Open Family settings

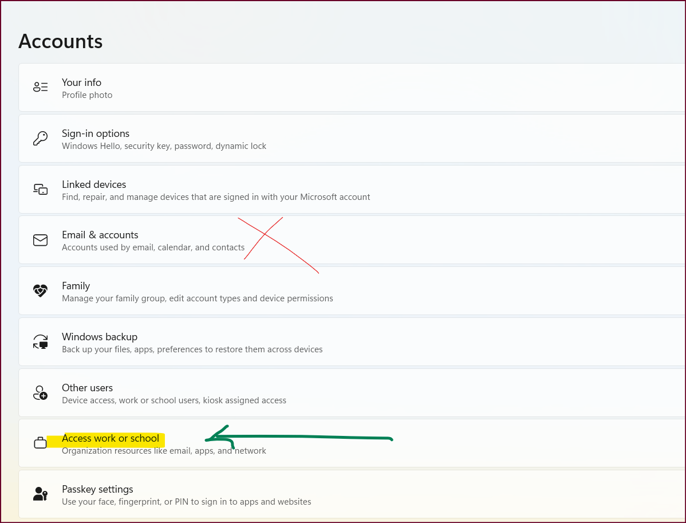click(352, 291)
